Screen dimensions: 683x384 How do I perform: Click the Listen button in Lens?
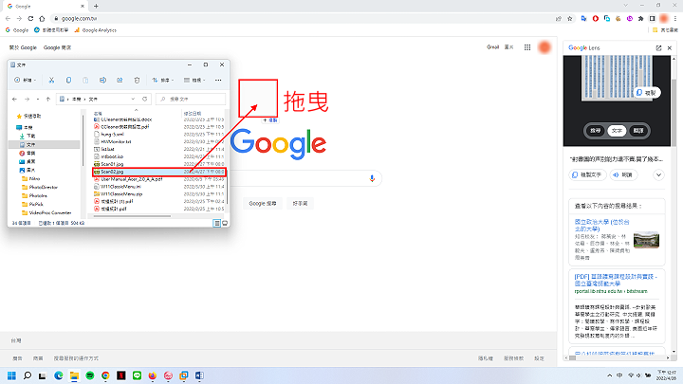click(x=623, y=175)
